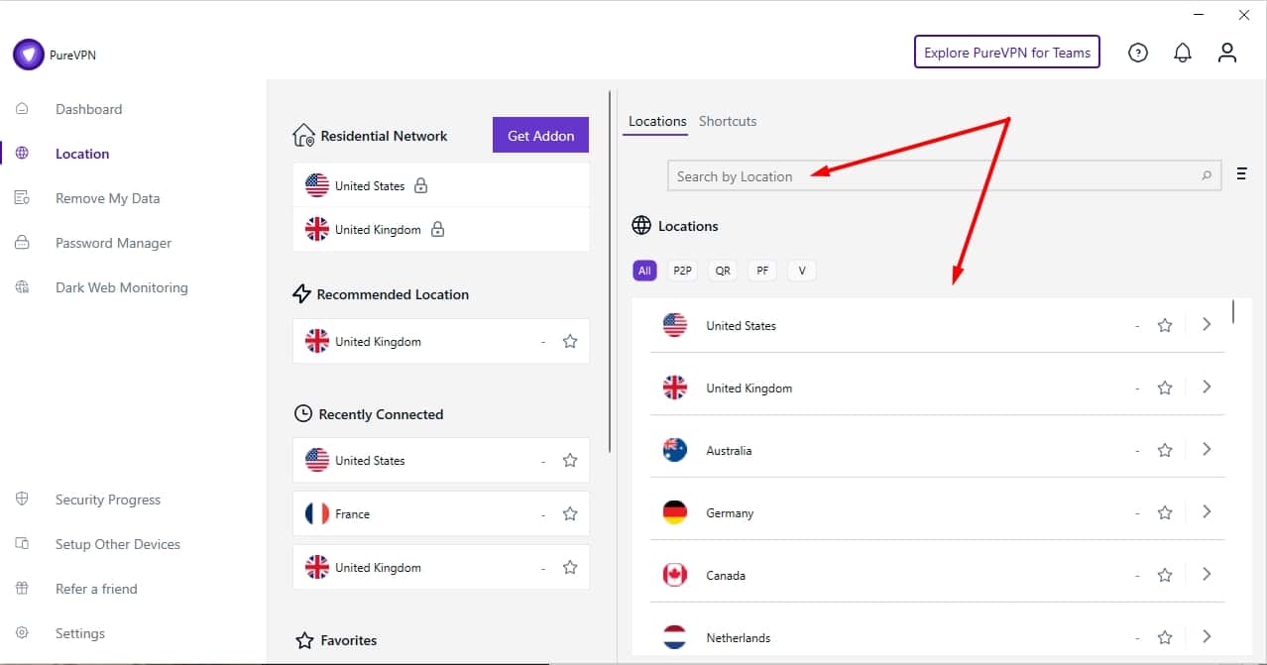This screenshot has height=665, width=1267.
Task: Click the left panel scrollbar
Action: click(611, 273)
